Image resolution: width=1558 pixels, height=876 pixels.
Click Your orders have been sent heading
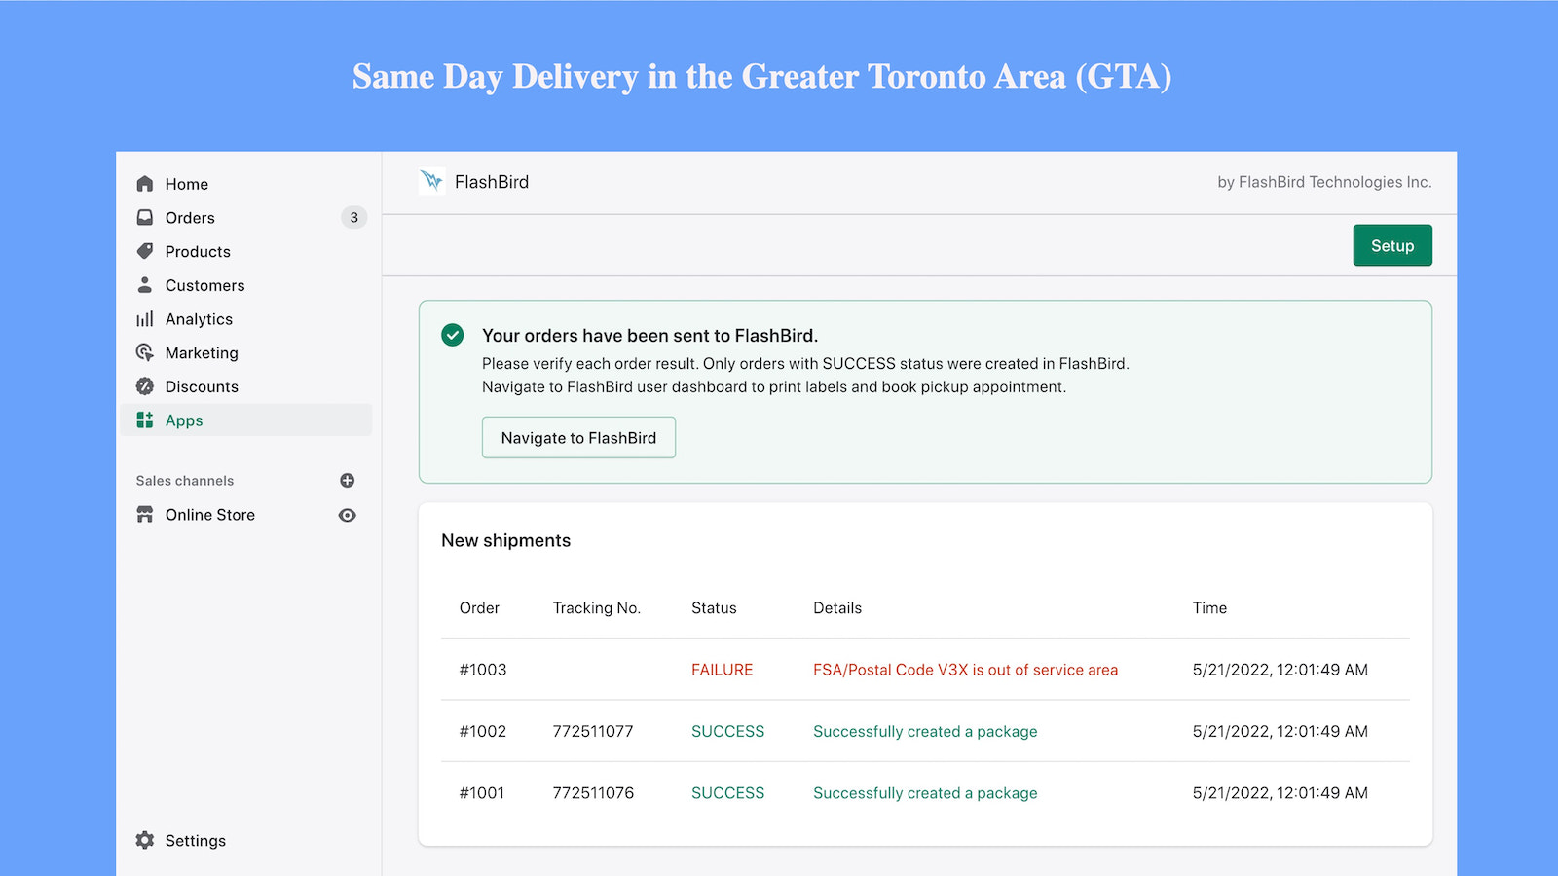pyautogui.click(x=649, y=336)
